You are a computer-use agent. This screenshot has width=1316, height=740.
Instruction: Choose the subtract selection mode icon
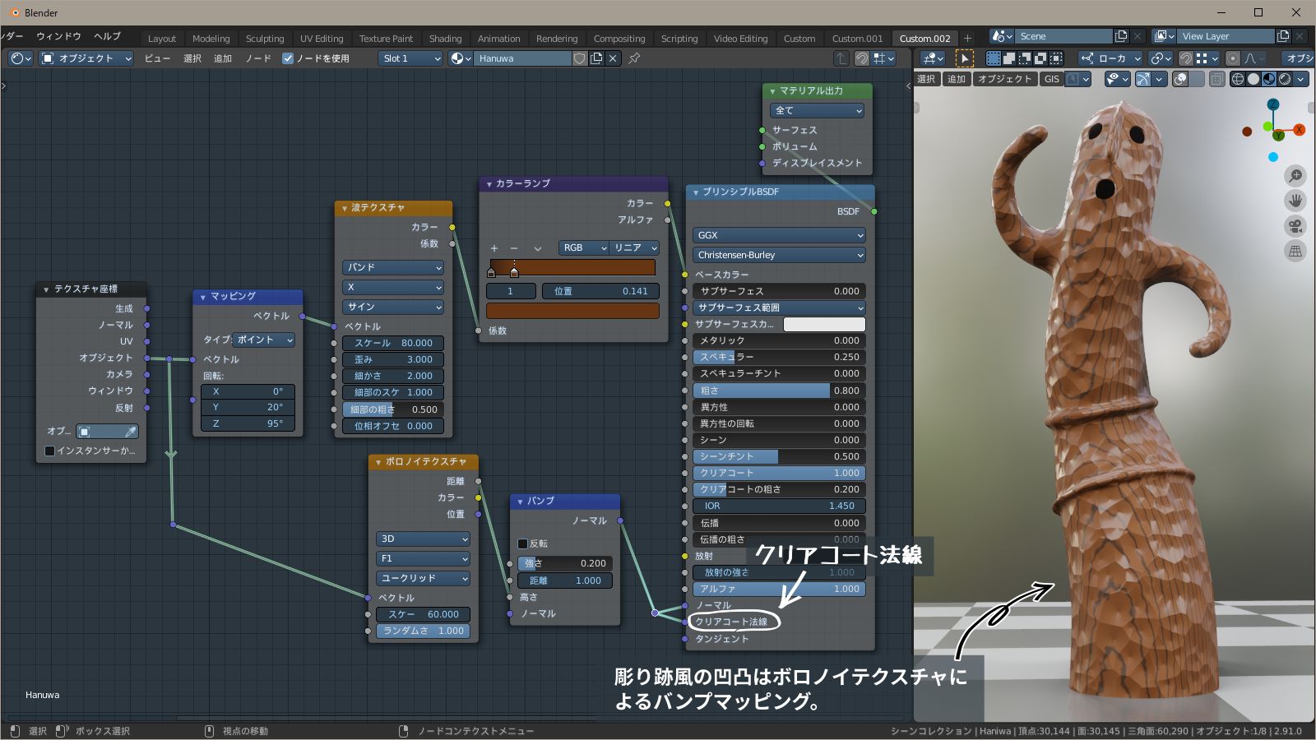click(1025, 58)
